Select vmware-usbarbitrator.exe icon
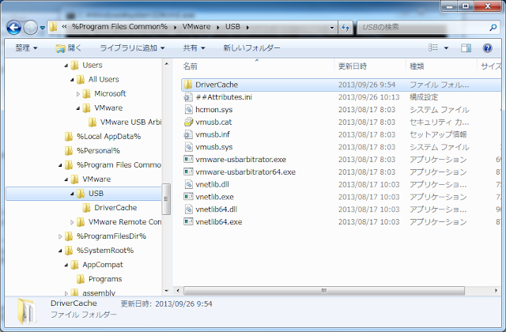506x332 pixels. pyautogui.click(x=188, y=160)
